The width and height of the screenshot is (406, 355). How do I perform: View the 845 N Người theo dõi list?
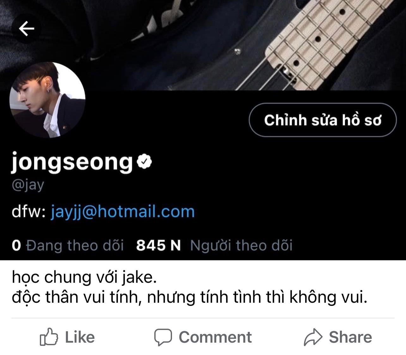(x=214, y=245)
